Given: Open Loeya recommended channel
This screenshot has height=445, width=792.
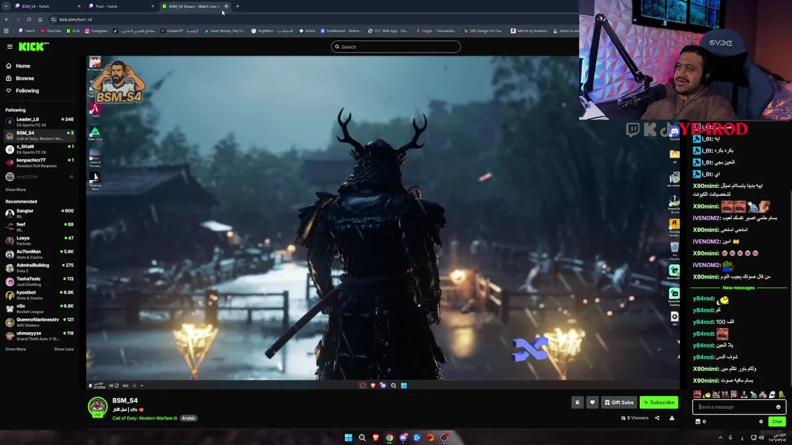Looking at the screenshot, I should [x=40, y=240].
